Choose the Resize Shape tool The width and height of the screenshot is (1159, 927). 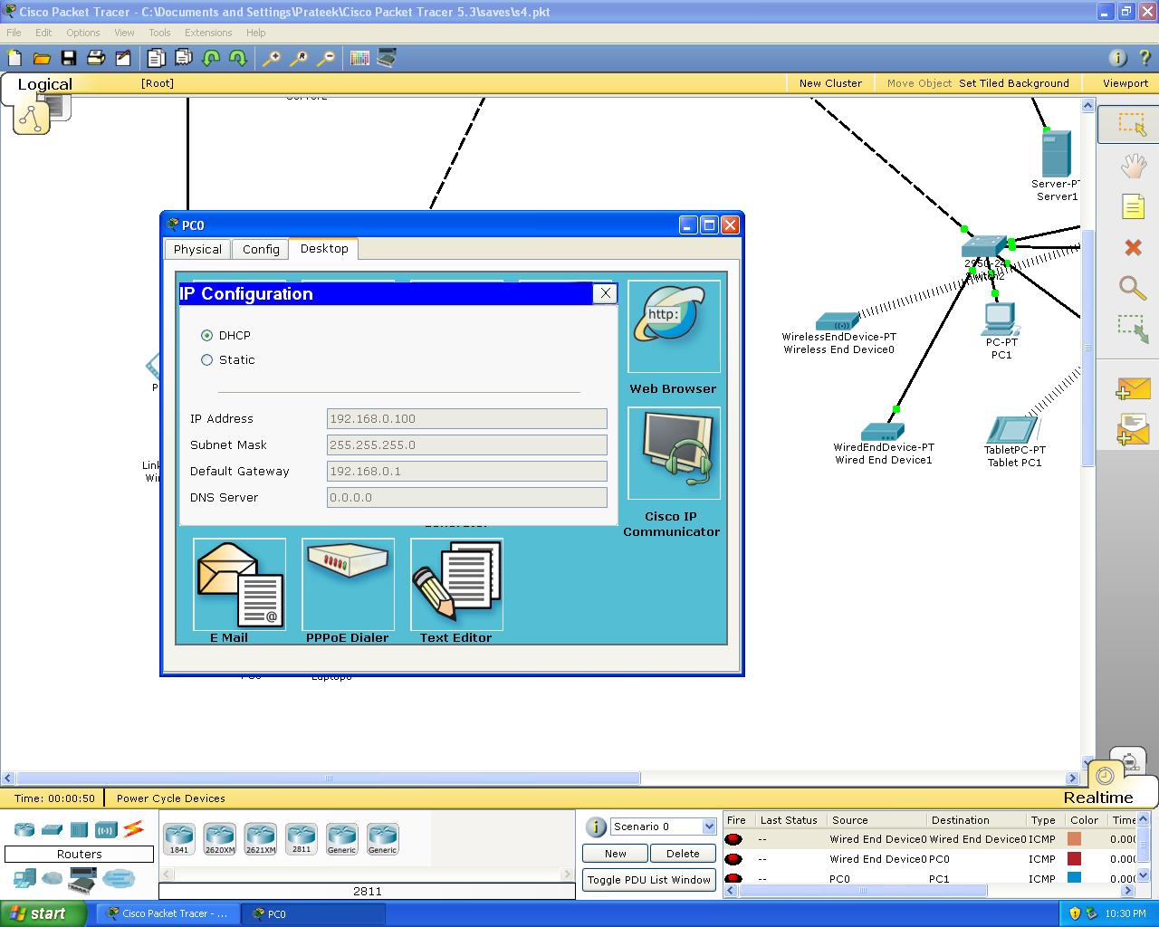click(1133, 329)
